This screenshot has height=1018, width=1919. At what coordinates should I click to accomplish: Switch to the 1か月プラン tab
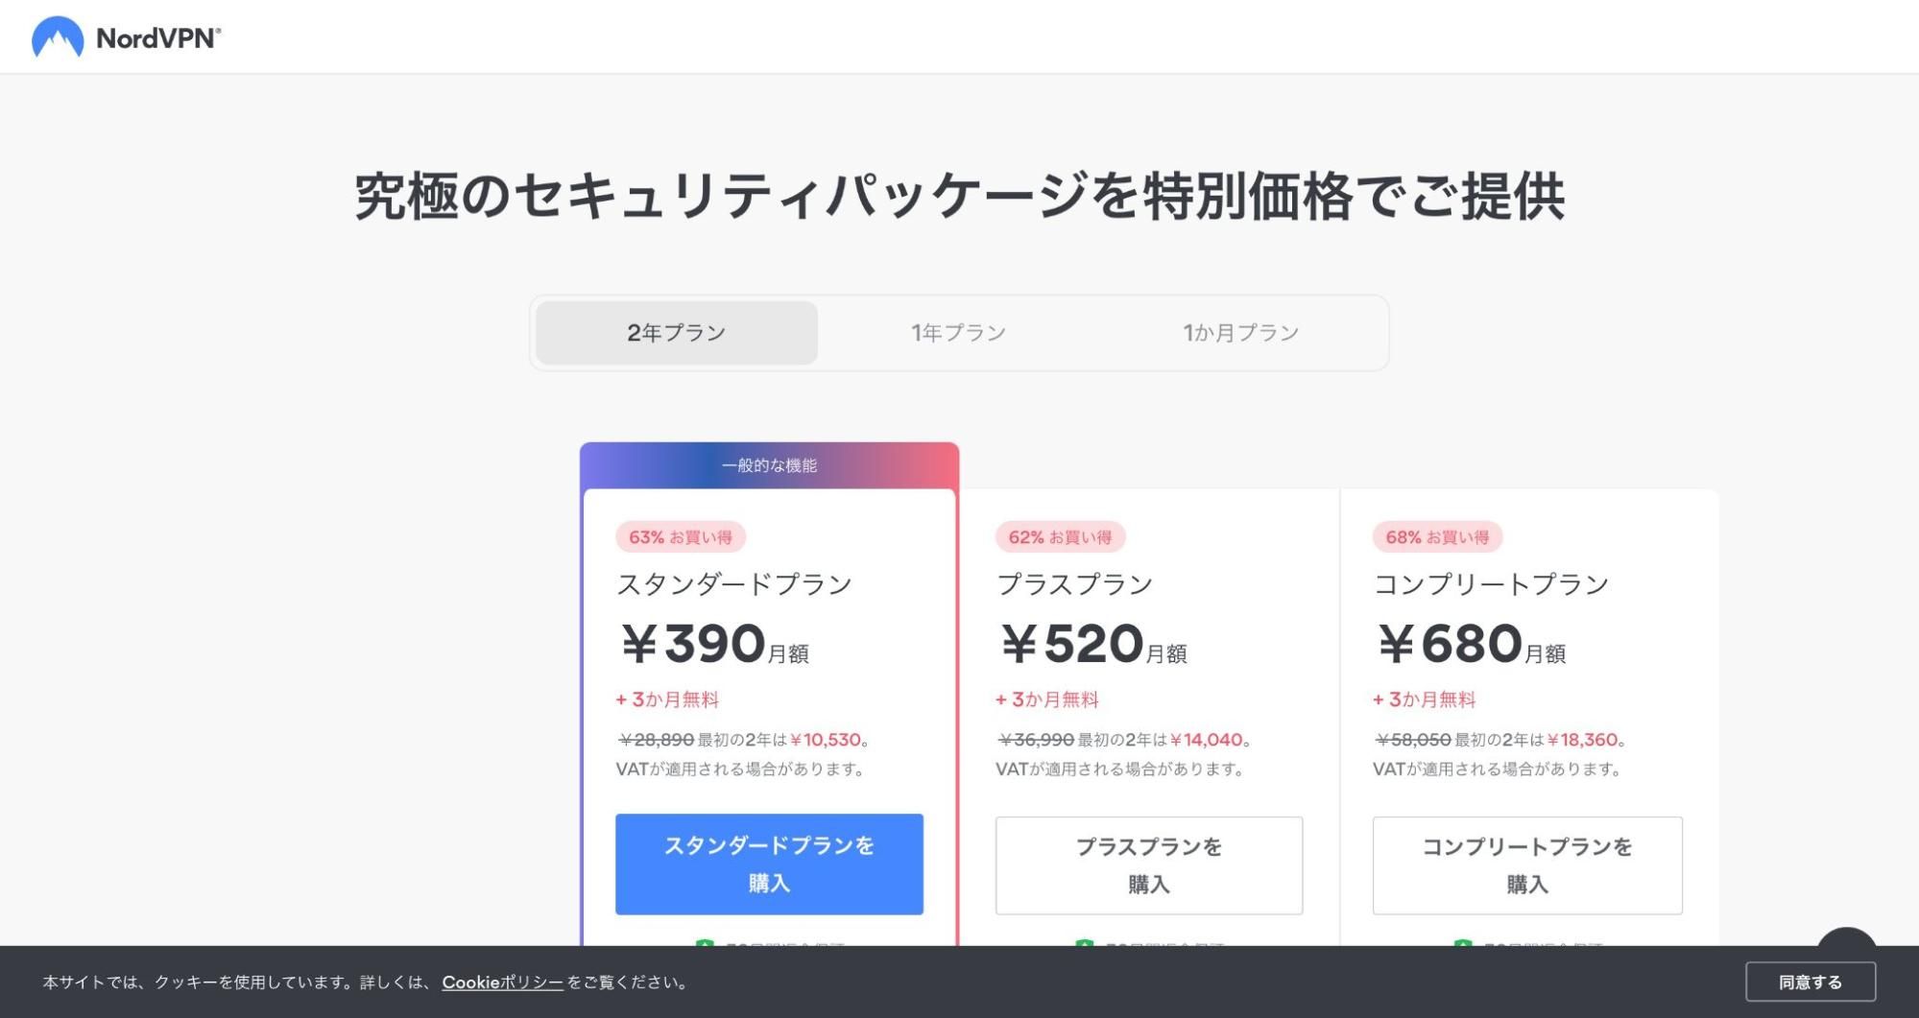pos(1240,333)
